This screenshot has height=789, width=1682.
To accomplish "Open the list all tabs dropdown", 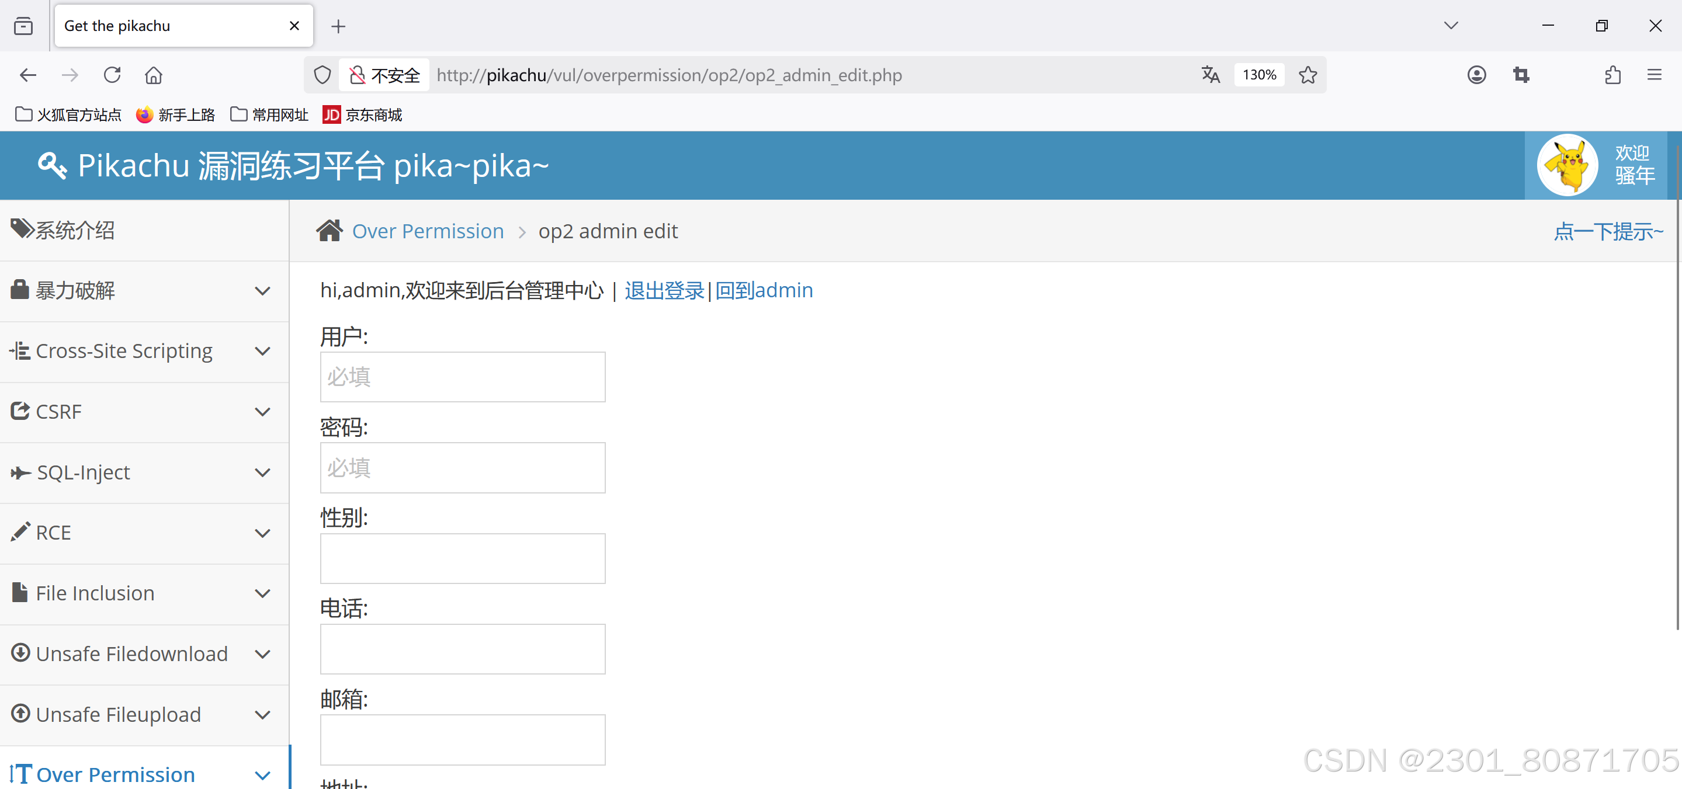I will pos(1451,26).
